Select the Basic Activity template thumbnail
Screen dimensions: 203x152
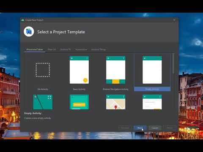79,70
